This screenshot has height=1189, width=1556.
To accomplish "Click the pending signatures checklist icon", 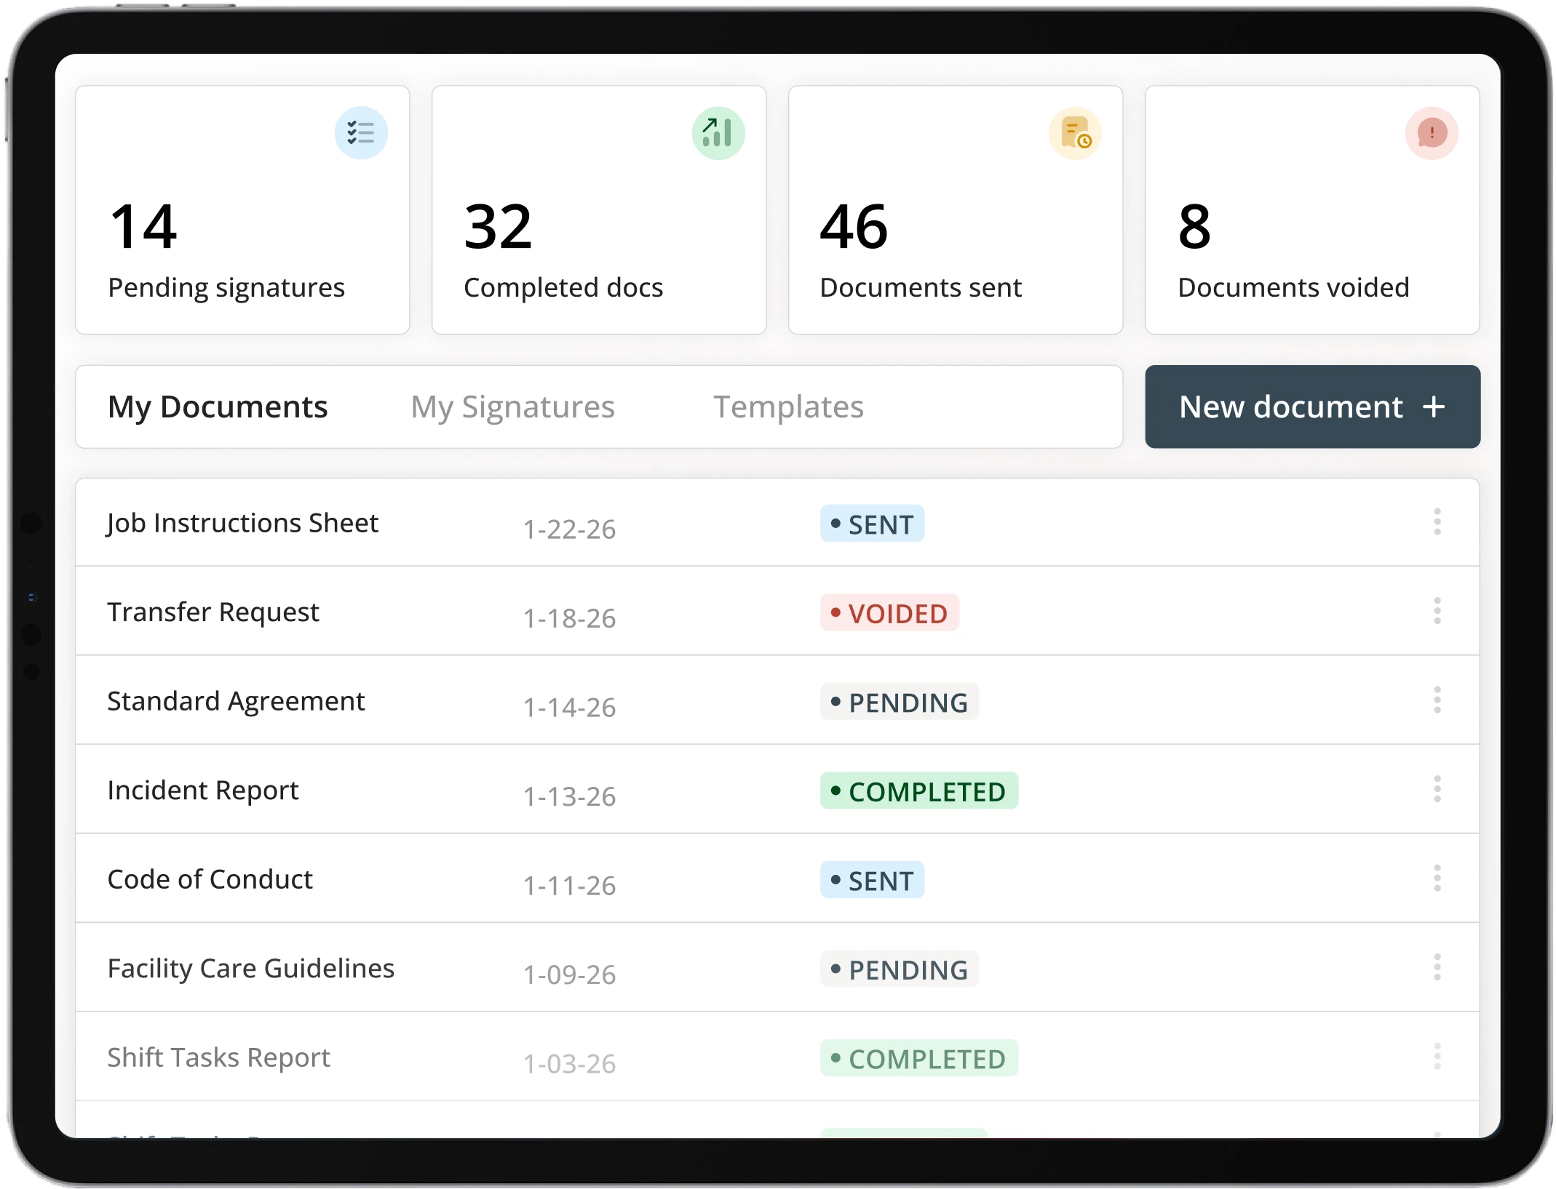I will tap(361, 133).
